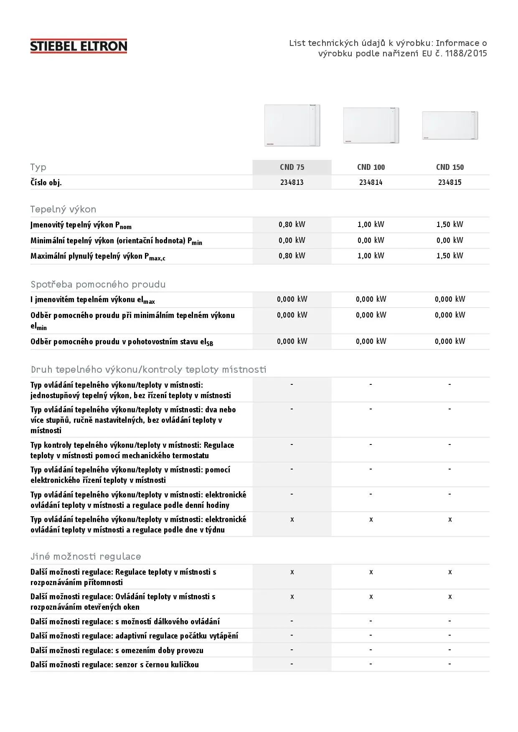This screenshot has width=518, height=732.
Task: Select the CND 150 column header
Action: [450, 167]
